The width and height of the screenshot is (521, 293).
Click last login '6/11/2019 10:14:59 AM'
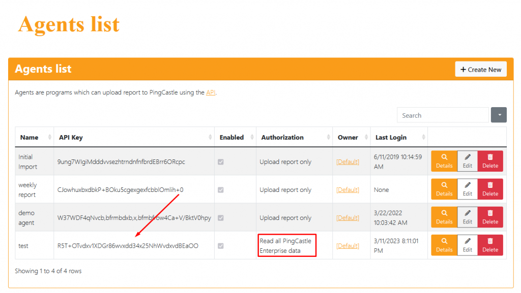398,162
